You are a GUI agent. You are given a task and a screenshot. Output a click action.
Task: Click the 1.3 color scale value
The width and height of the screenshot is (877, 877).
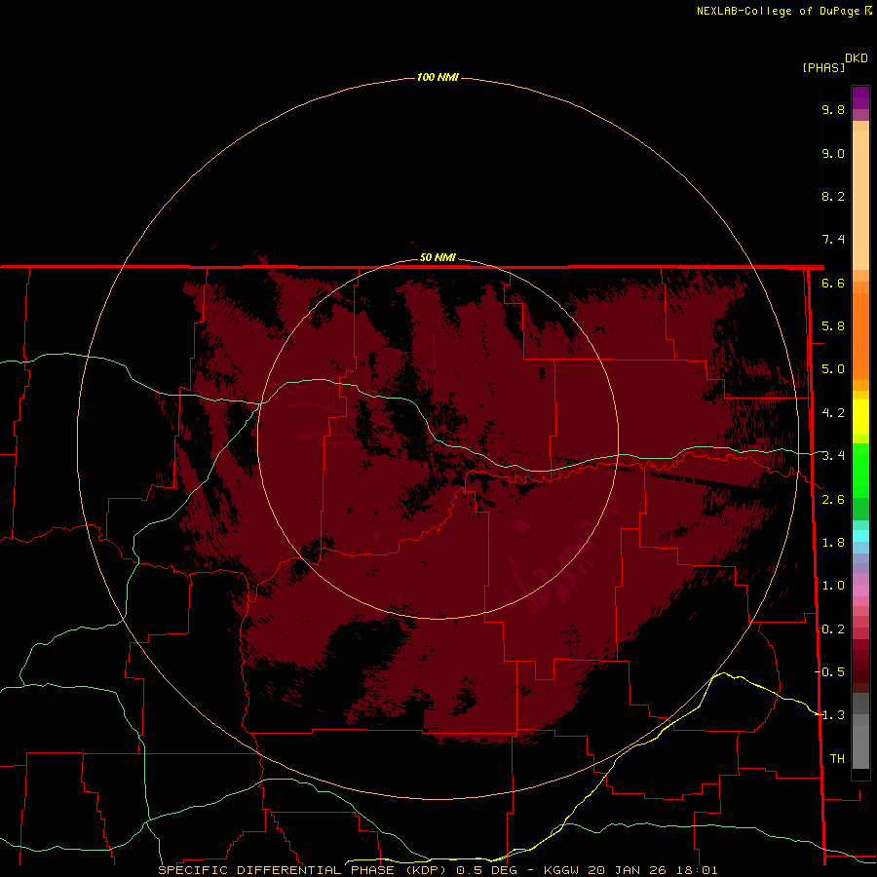click(833, 715)
